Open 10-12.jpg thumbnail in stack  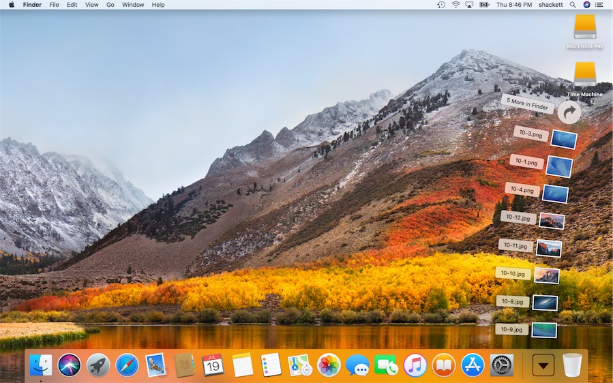(x=552, y=221)
